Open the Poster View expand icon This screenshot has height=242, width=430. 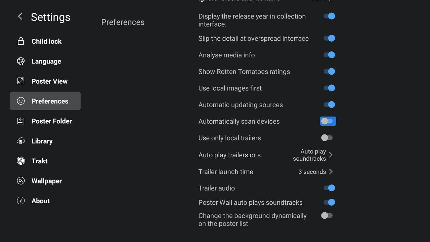pos(21,81)
